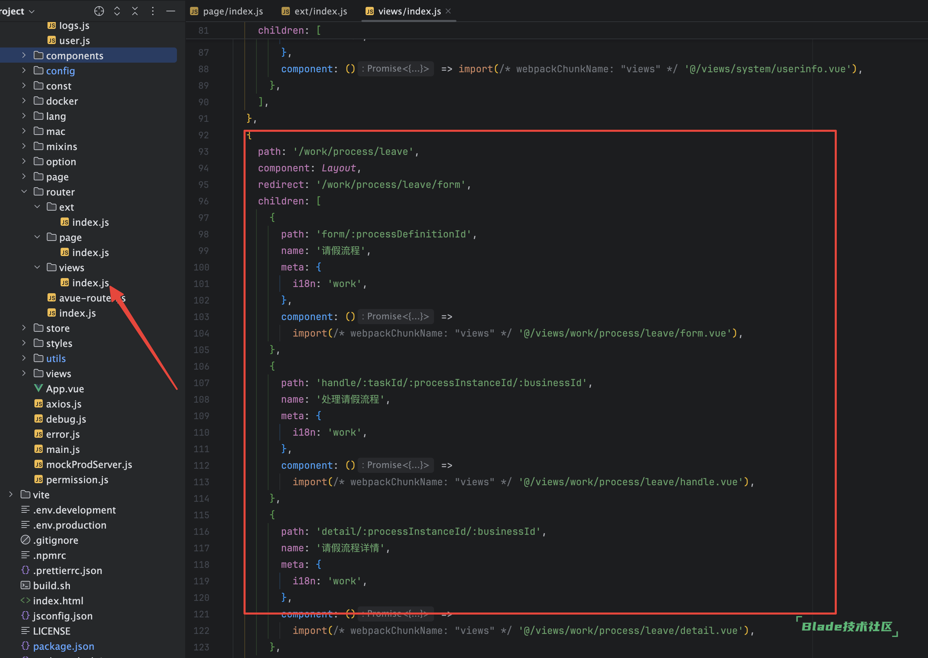Viewport: 928px width, 658px height.
Task: Select the option folder
Action: coord(55,162)
